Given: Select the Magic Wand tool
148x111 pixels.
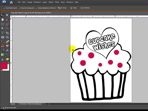Looking at the screenshot, I should pos(2,28).
